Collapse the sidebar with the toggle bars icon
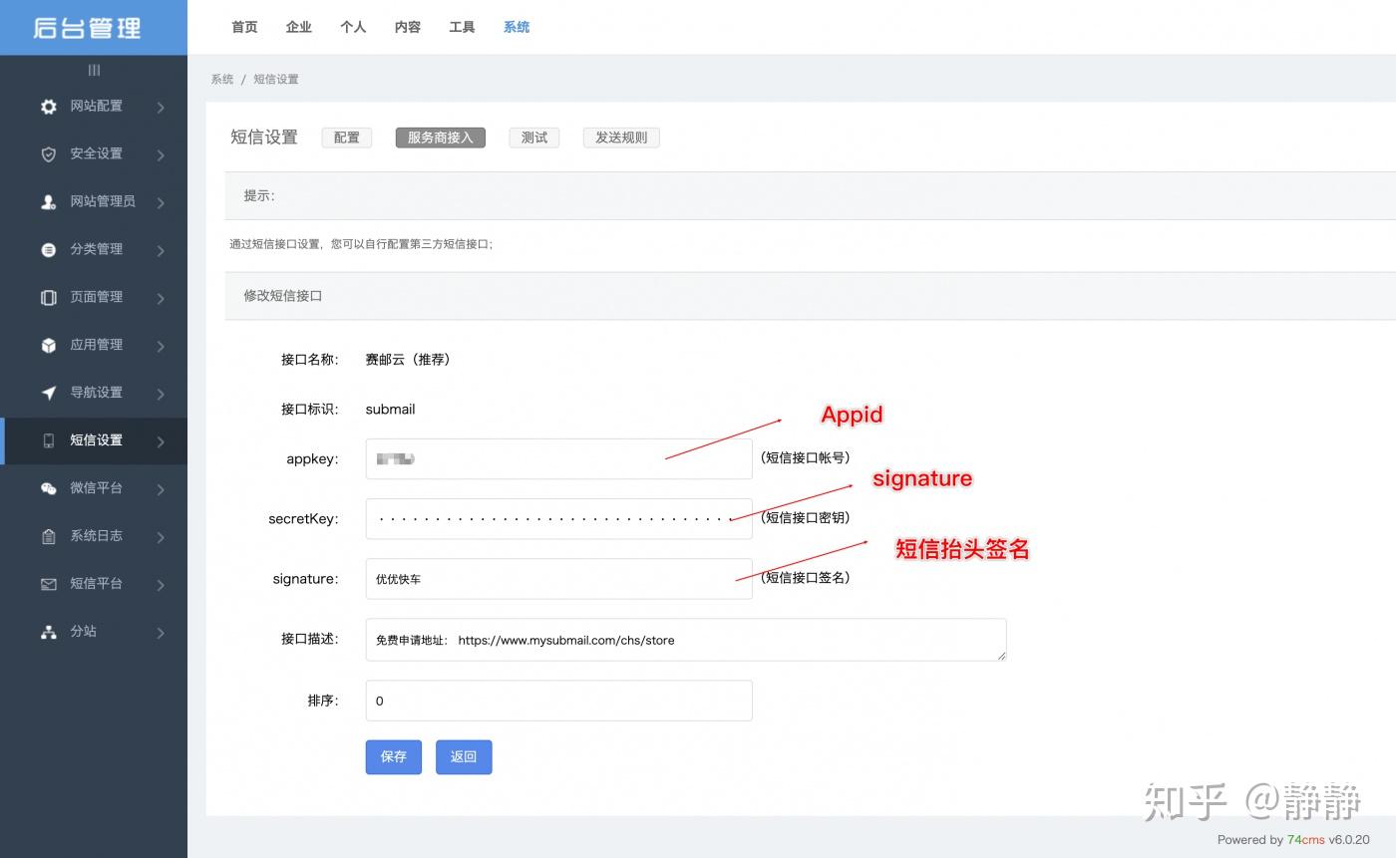1396x858 pixels. pos(94,70)
